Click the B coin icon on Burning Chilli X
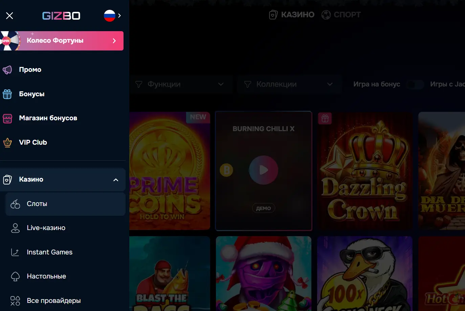Viewport: 465px width, 311px height. click(x=226, y=170)
